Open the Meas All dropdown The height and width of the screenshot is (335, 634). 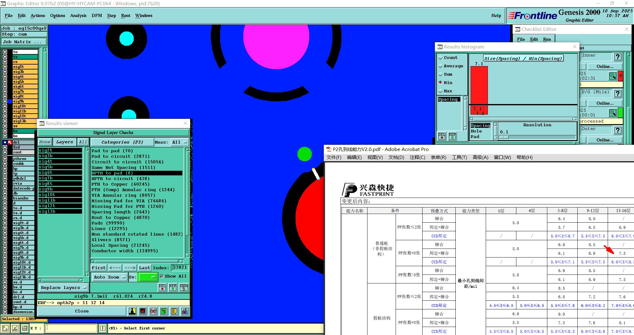[180, 142]
